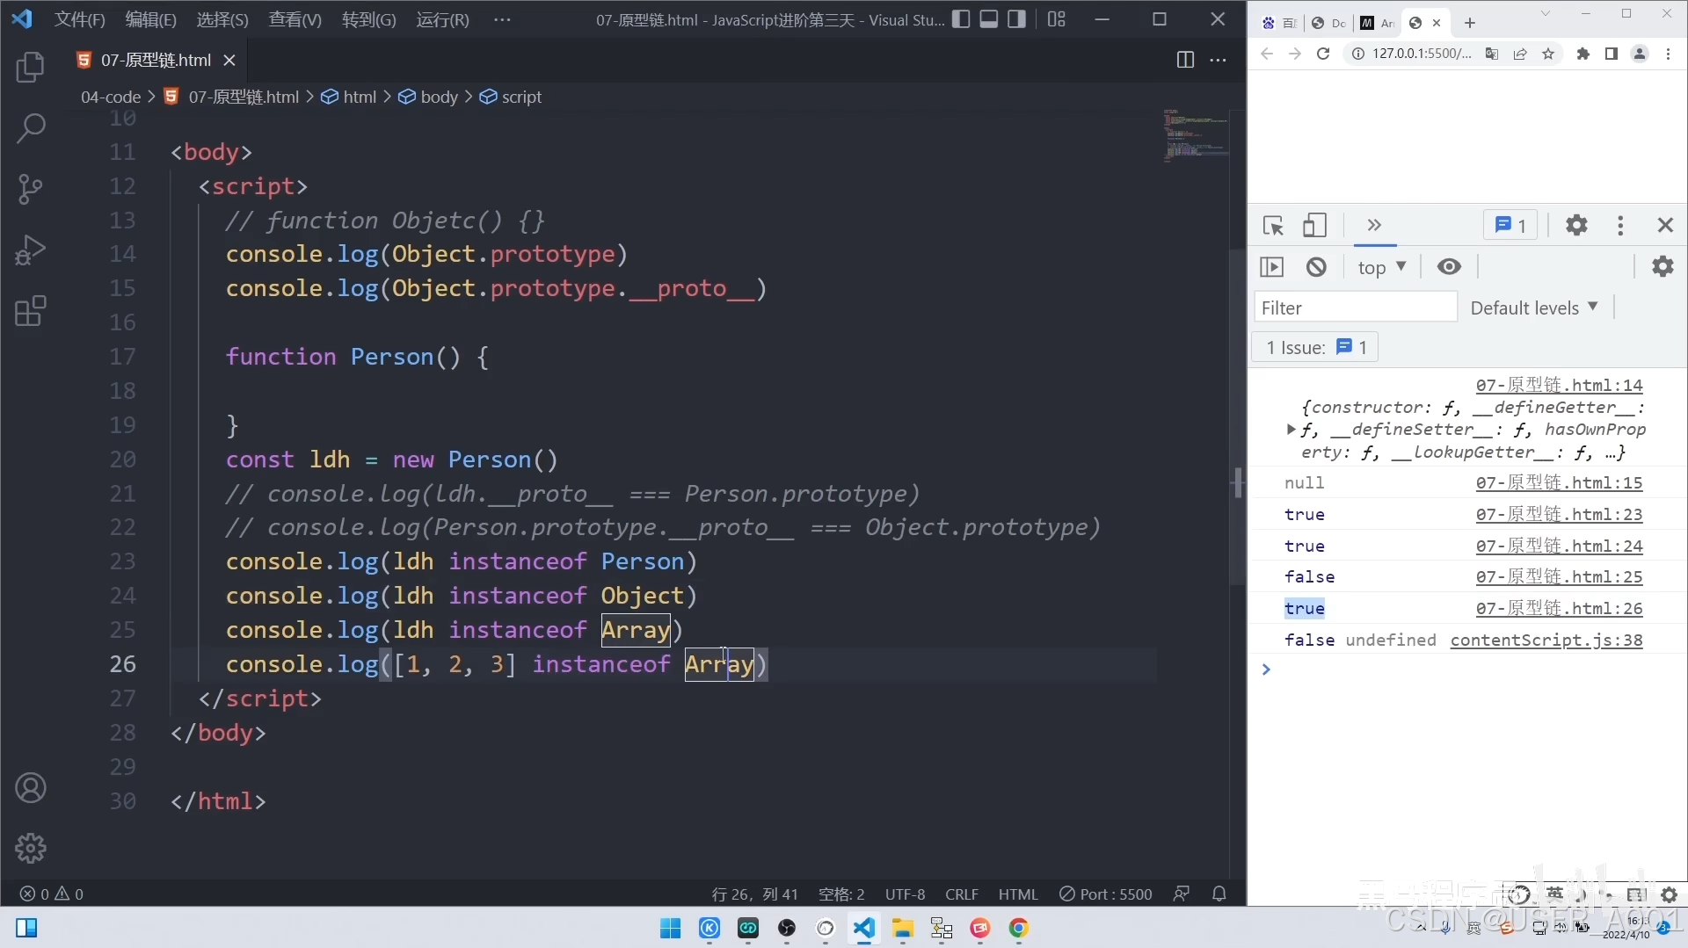Open Source Control view
Image resolution: width=1688 pixels, height=948 pixels.
coord(30,189)
